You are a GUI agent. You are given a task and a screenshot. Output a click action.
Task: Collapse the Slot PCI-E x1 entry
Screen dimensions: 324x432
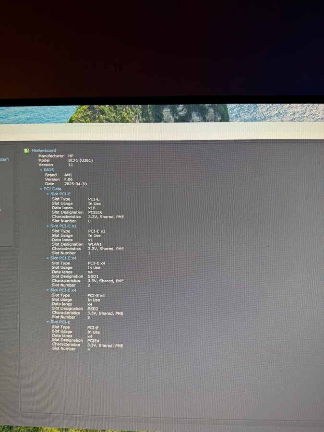pos(48,226)
